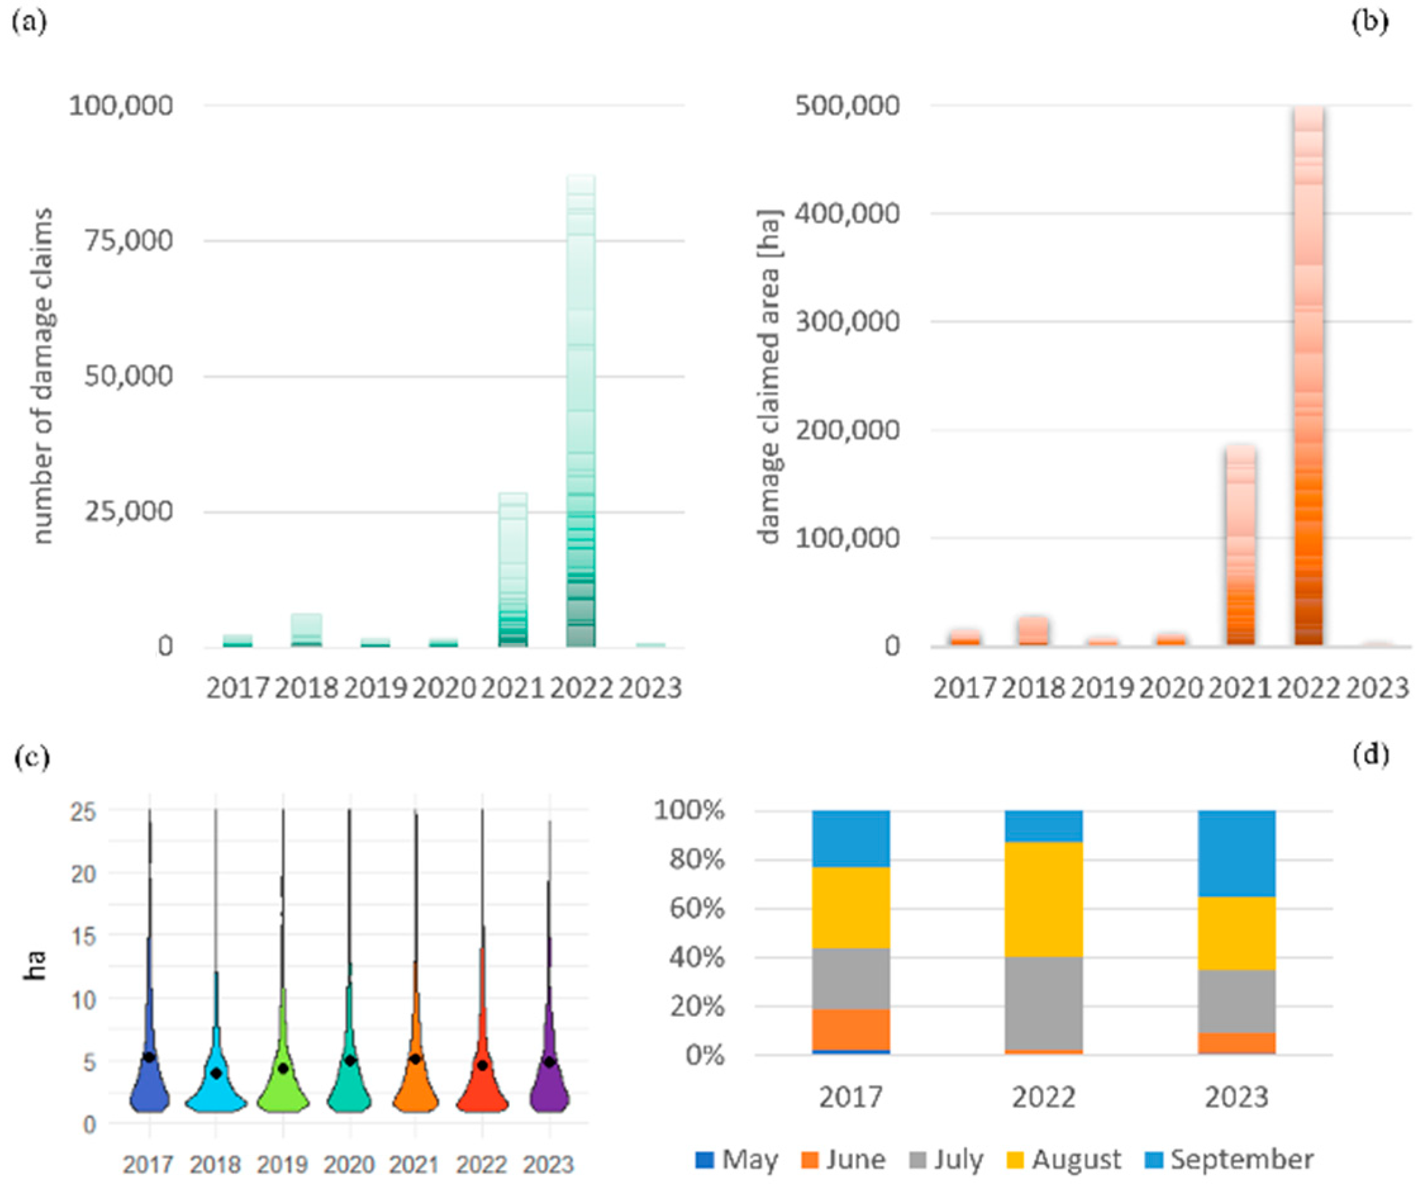
Task: Click the July legend color swatch
Action: (x=918, y=1159)
